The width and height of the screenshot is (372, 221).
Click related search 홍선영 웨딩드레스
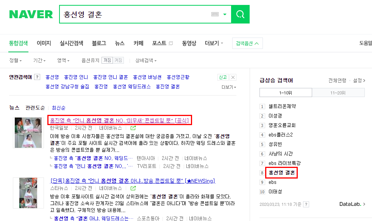coord(132,87)
